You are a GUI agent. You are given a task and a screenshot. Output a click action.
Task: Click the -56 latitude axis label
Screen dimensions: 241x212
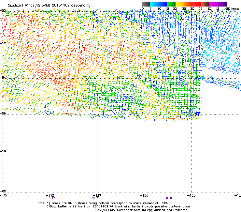pyautogui.click(x=3, y=113)
